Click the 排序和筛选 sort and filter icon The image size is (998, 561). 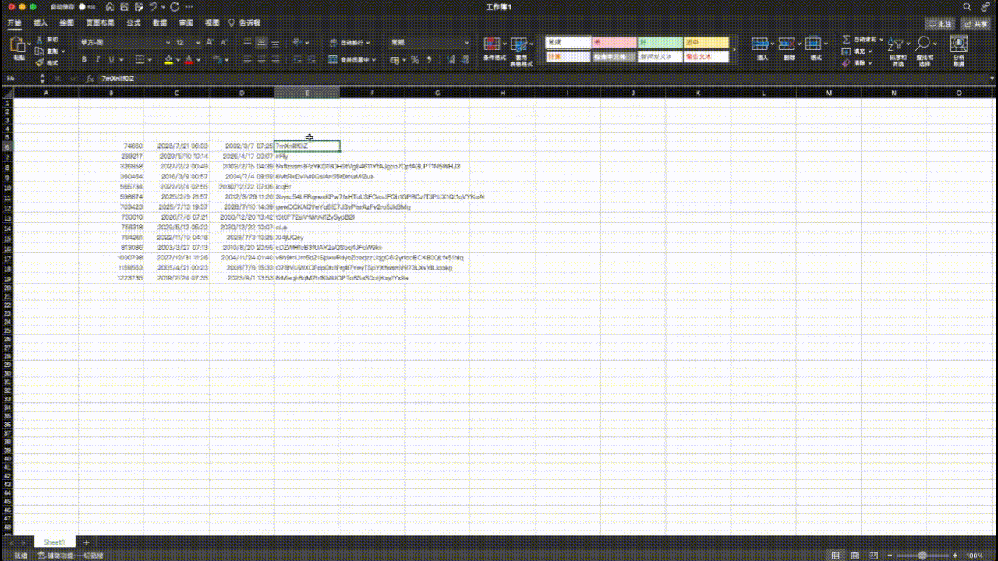897,46
